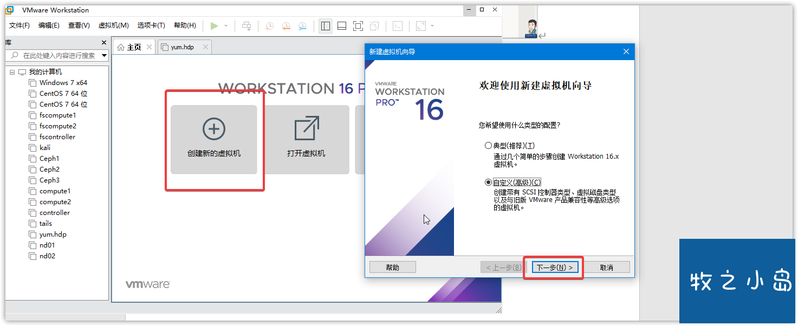Select Windows 7 x64 in the library
Screen dimensions: 798x326
point(63,83)
